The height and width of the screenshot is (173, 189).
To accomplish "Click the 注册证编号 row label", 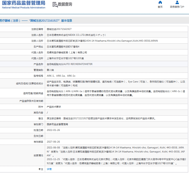I will pos(37,29).
